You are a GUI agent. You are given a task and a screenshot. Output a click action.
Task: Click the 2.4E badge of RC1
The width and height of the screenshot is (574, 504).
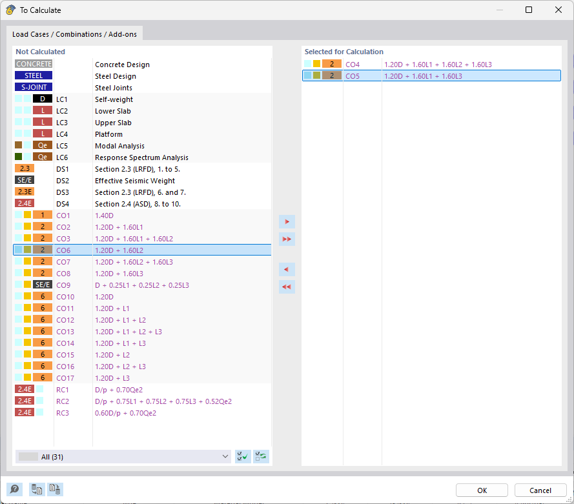click(x=25, y=389)
